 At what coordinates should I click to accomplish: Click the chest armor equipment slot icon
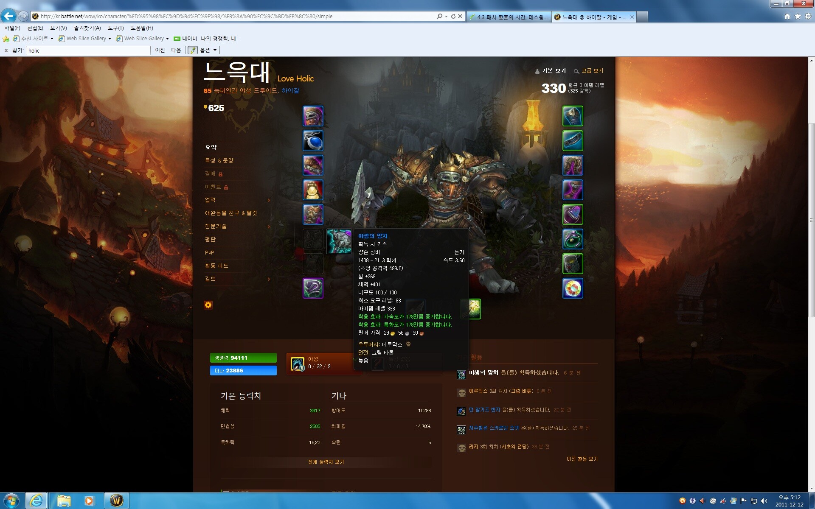[313, 215]
